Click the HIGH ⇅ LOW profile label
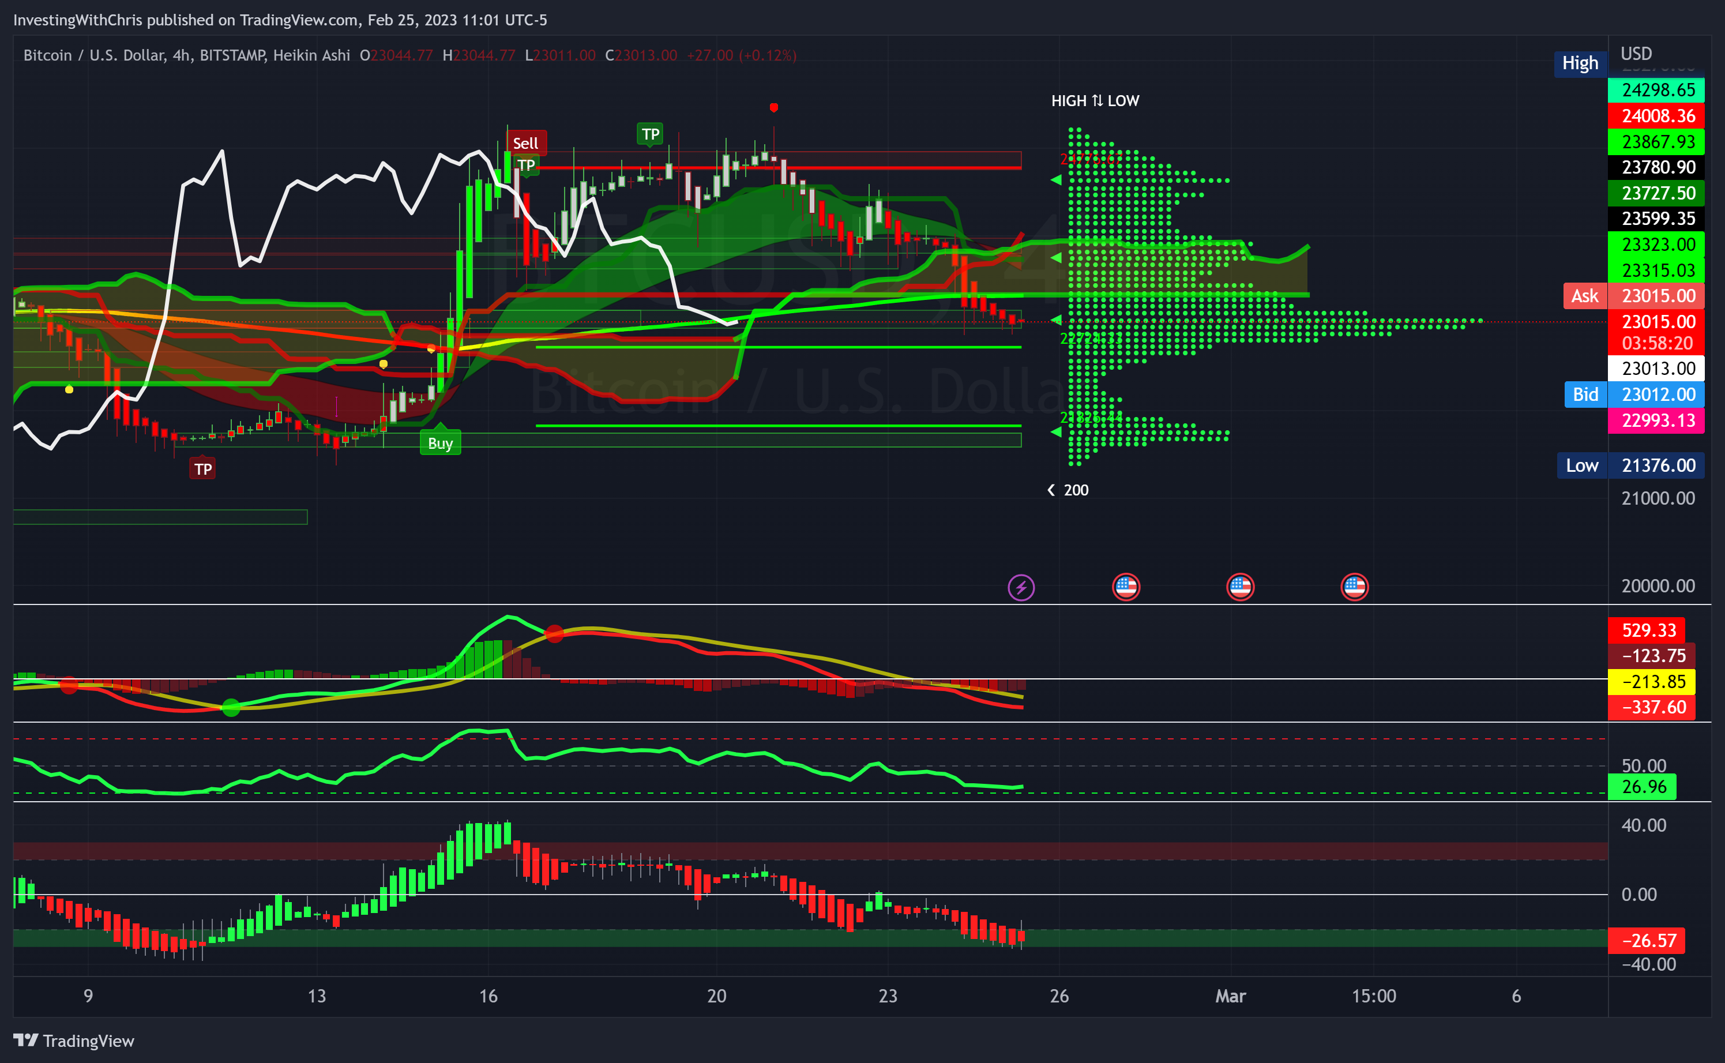The height and width of the screenshot is (1063, 1725). (1095, 100)
